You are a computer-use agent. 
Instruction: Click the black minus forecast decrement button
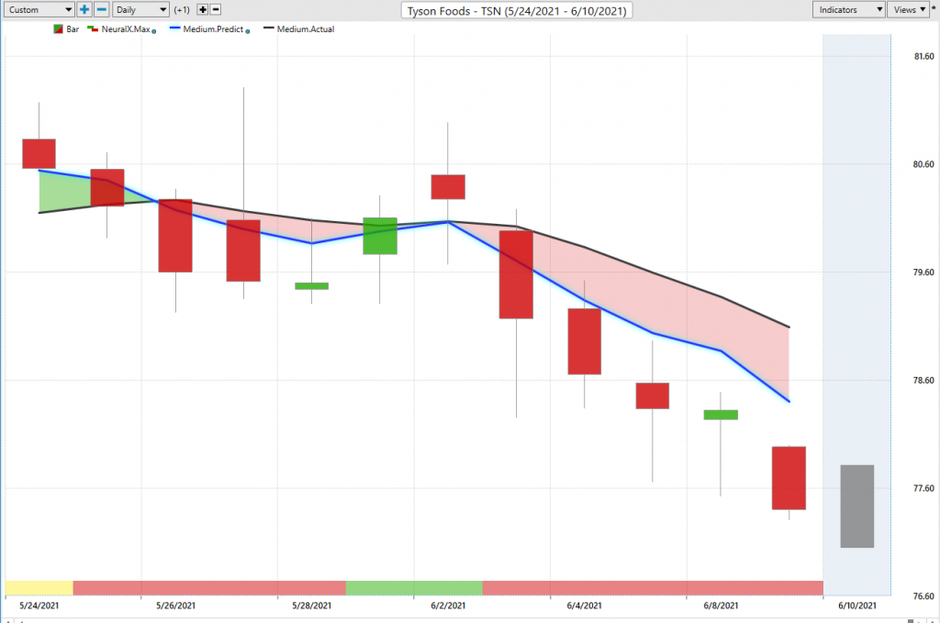coord(216,9)
